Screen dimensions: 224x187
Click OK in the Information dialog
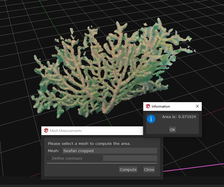pos(172,130)
